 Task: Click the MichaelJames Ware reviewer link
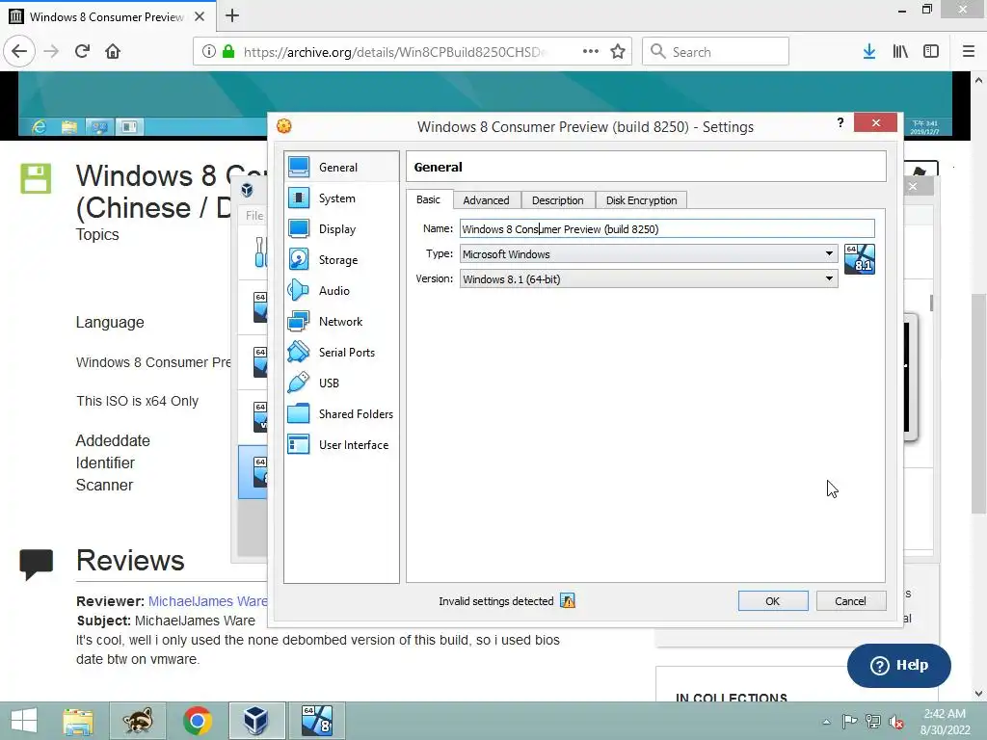[208, 601]
